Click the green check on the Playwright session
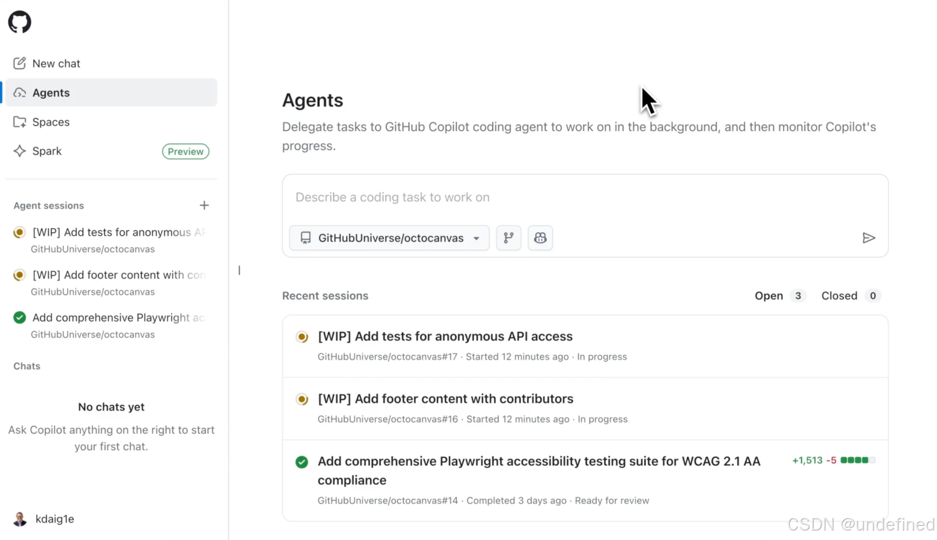 302,462
